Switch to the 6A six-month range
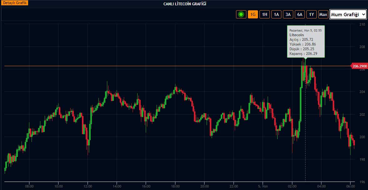The height and width of the screenshot is (190, 368). (x=300, y=14)
